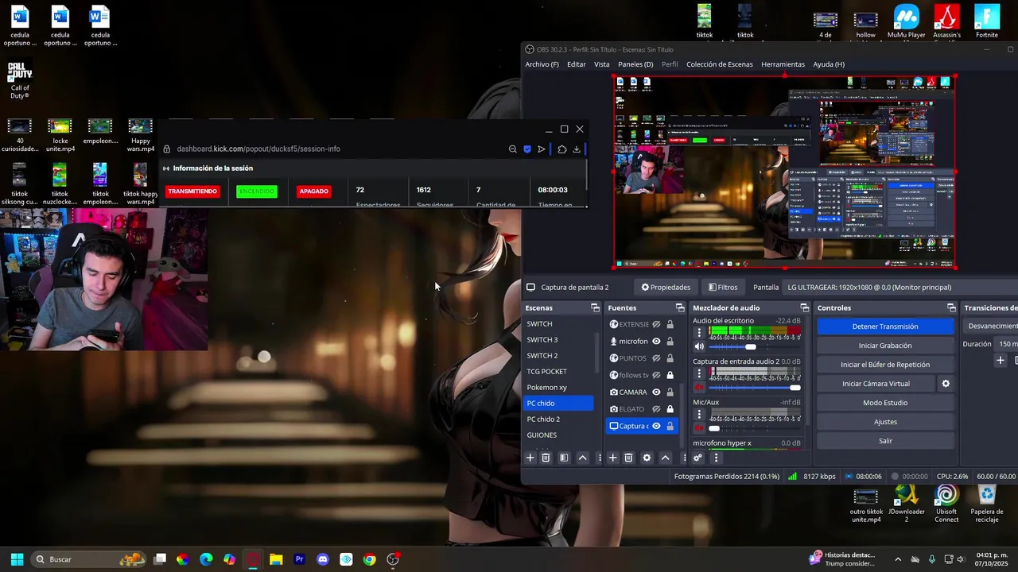This screenshot has width=1018, height=572.
Task: Show the EXTENSIE source via eye icon
Action: coord(656,324)
